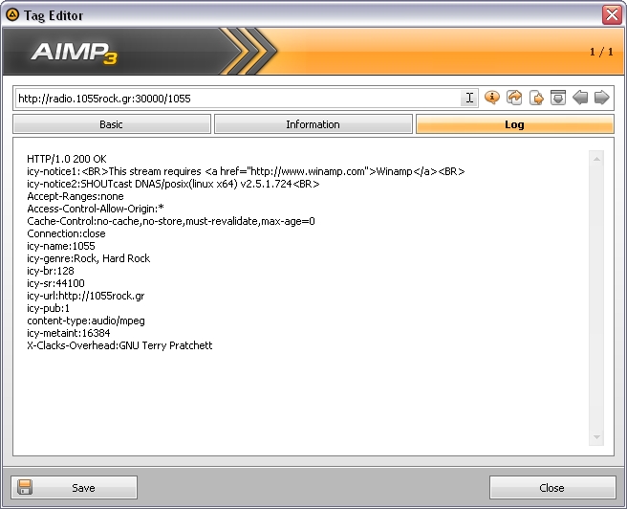Click the '1 / 1' file counter

pos(601,52)
